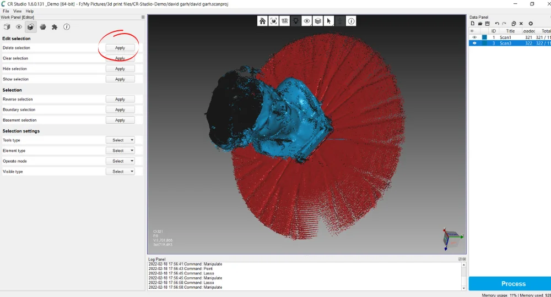Float the Log Panel using its undock icon
The width and height of the screenshot is (551, 297).
click(460, 259)
